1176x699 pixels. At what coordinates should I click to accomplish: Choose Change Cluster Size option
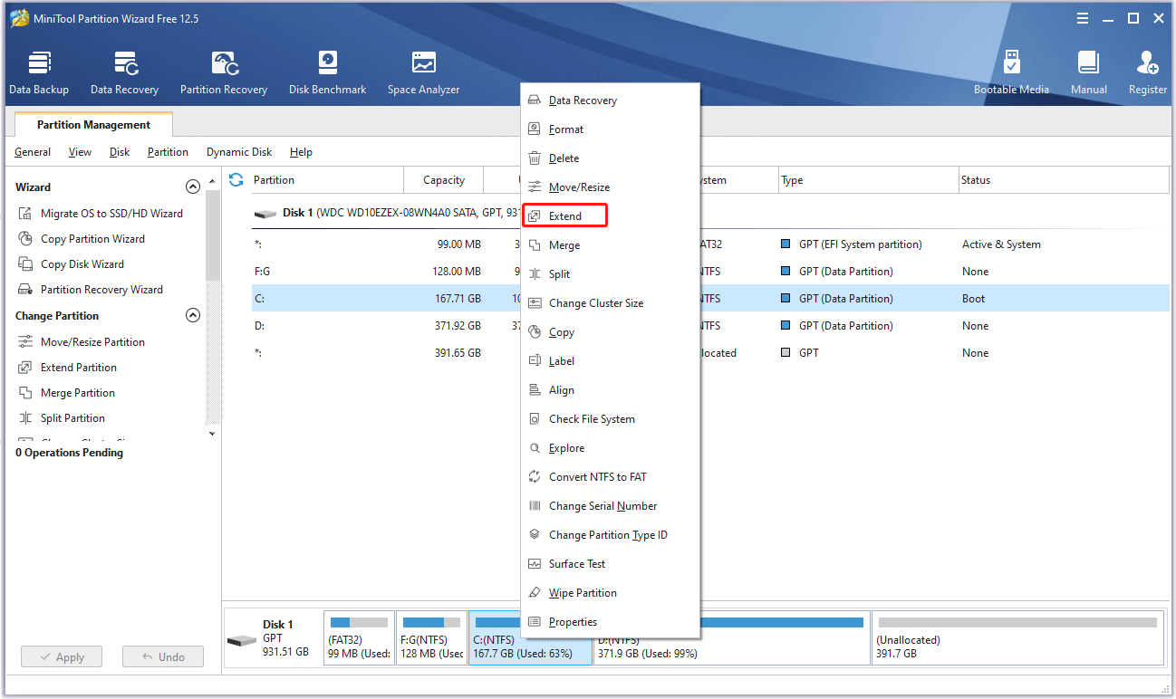tap(609, 303)
